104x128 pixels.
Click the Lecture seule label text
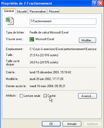pyautogui.click(x=32, y=96)
